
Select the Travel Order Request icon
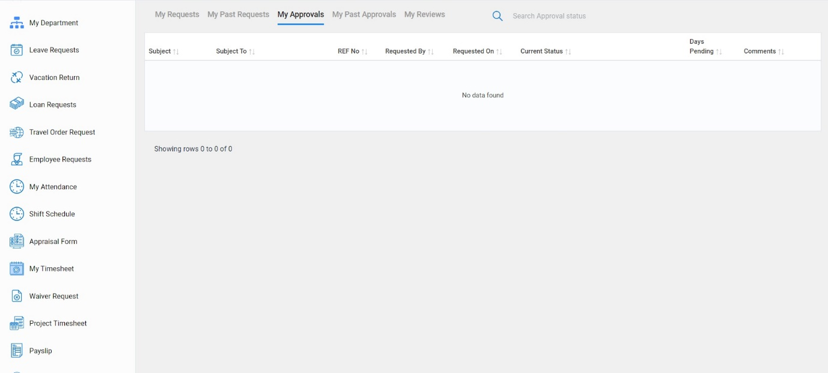pyautogui.click(x=16, y=132)
